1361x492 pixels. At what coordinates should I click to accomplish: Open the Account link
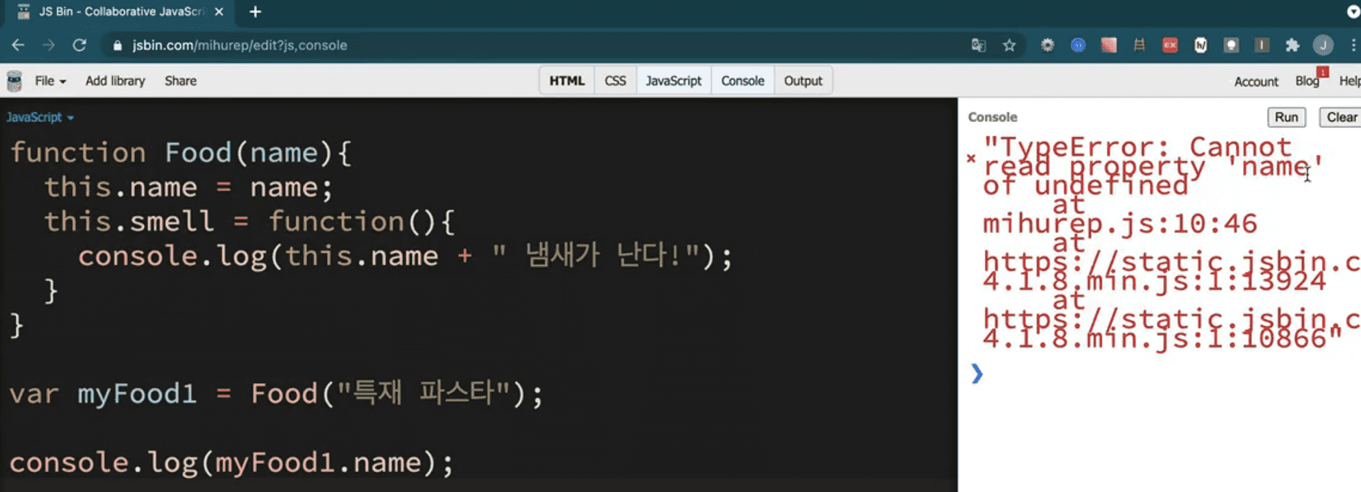pyautogui.click(x=1256, y=82)
